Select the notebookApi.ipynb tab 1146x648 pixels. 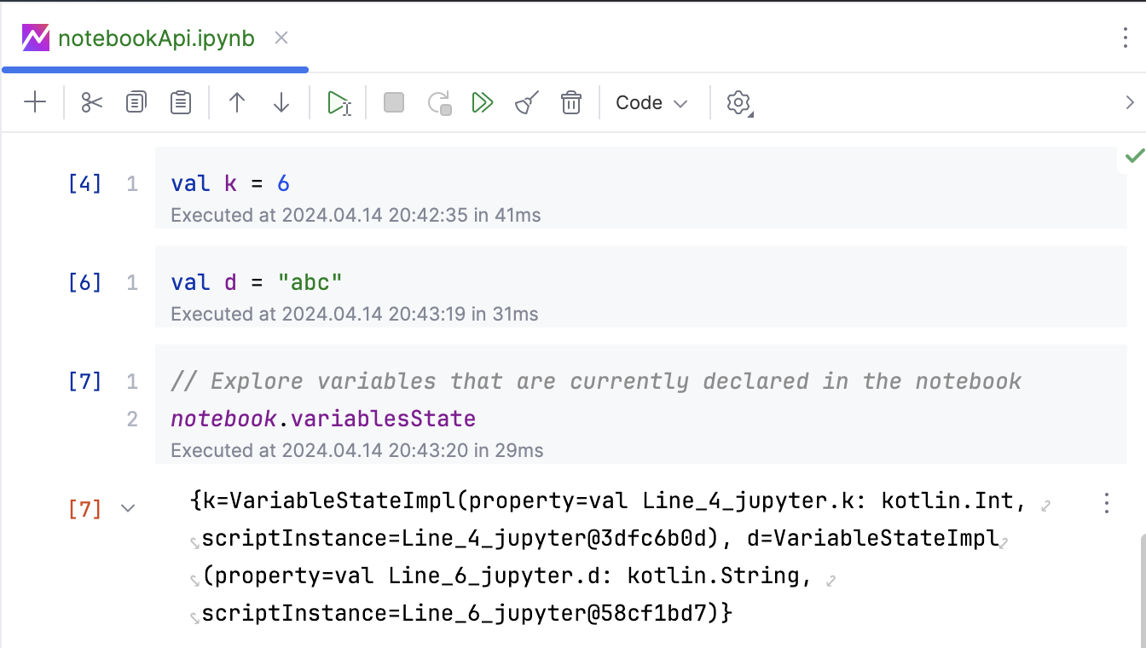pos(153,38)
